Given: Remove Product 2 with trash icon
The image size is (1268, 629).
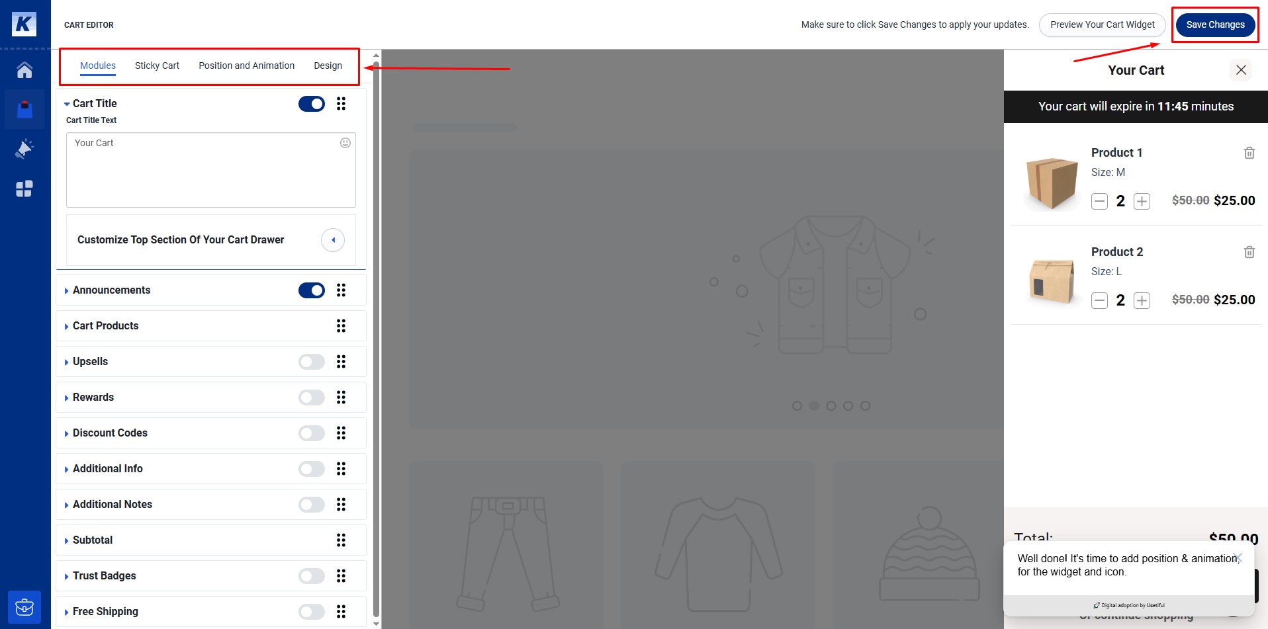Looking at the screenshot, I should click(x=1249, y=252).
